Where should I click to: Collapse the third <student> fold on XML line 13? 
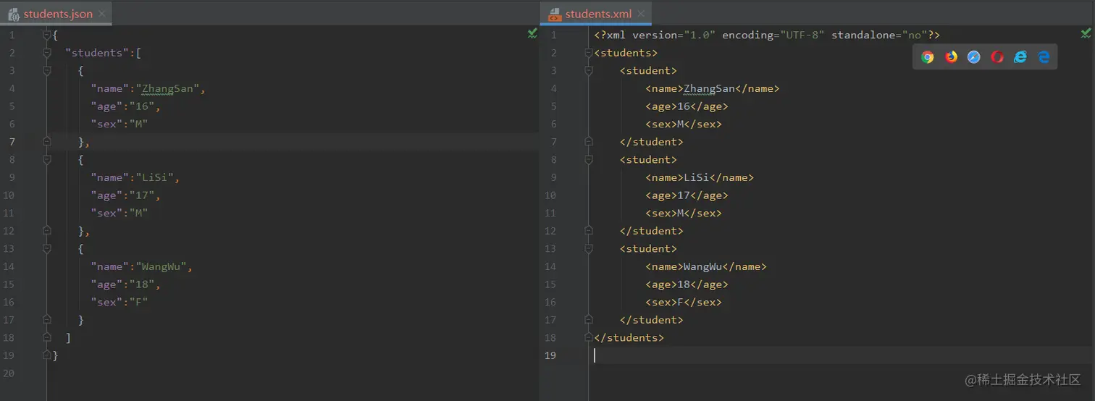588,248
